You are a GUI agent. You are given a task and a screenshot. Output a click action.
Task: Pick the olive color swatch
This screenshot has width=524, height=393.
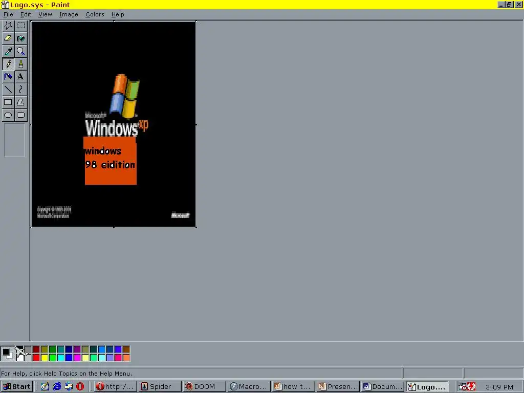pos(45,350)
